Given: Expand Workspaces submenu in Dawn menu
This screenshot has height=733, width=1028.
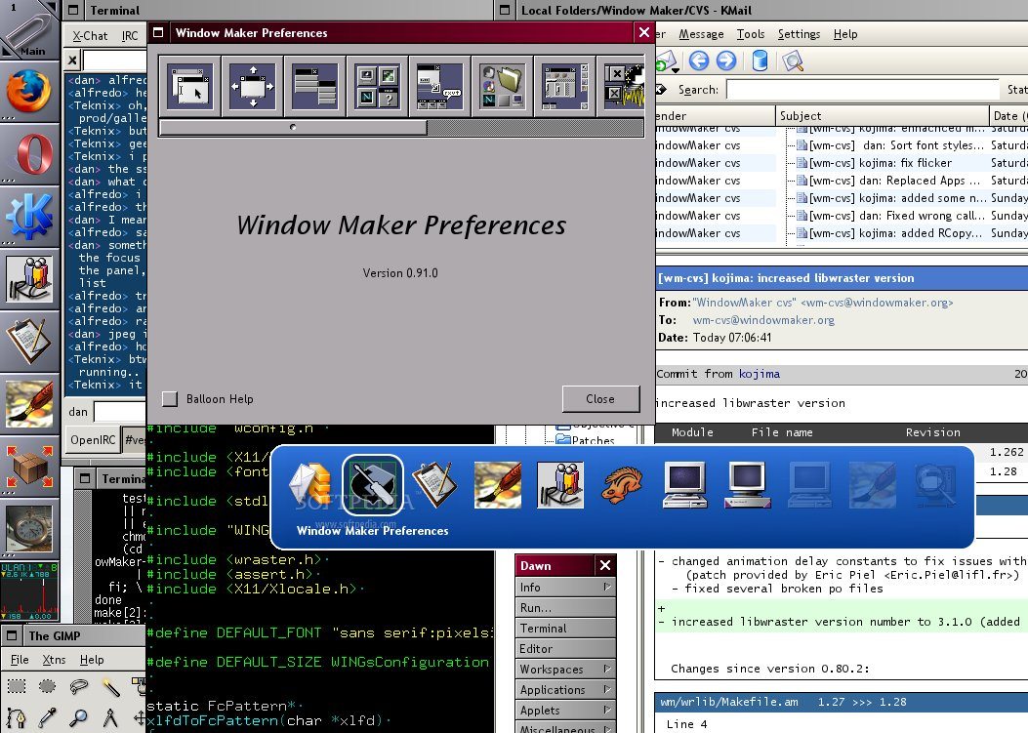Looking at the screenshot, I should [565, 670].
